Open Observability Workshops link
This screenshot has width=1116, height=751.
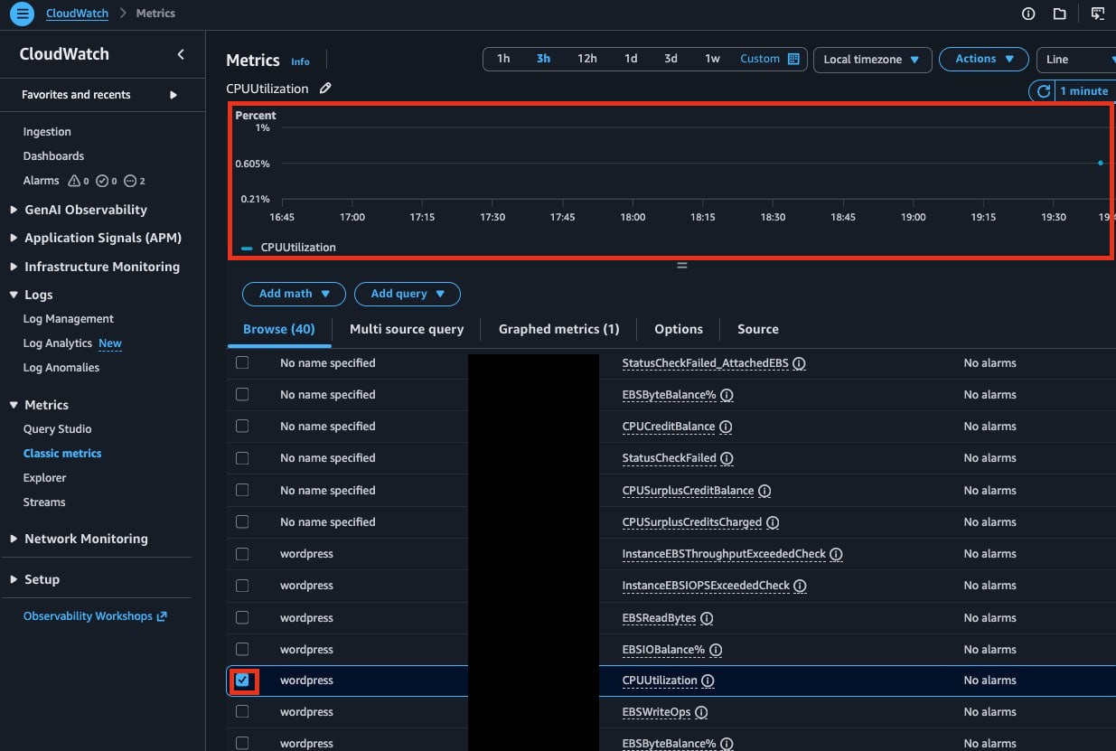pos(95,615)
